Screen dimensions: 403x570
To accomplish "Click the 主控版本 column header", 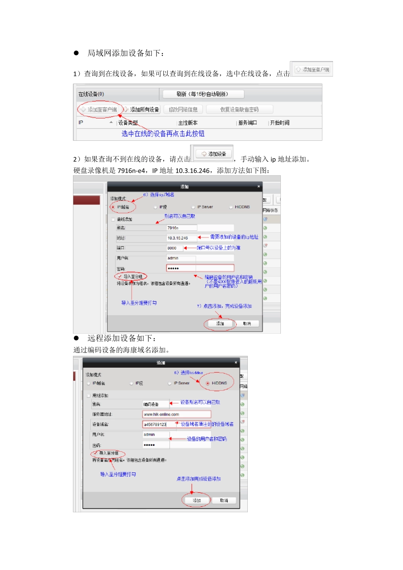I will point(188,123).
